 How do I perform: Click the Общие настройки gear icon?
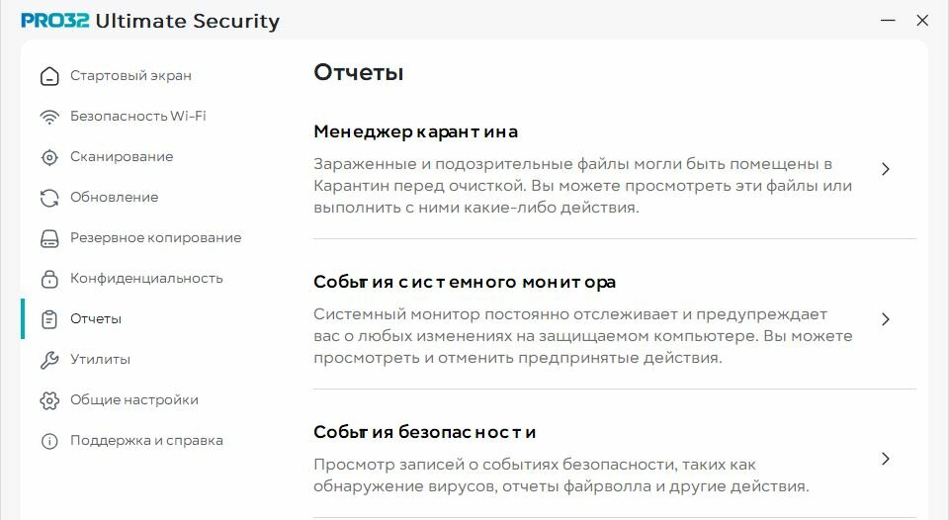coord(49,400)
